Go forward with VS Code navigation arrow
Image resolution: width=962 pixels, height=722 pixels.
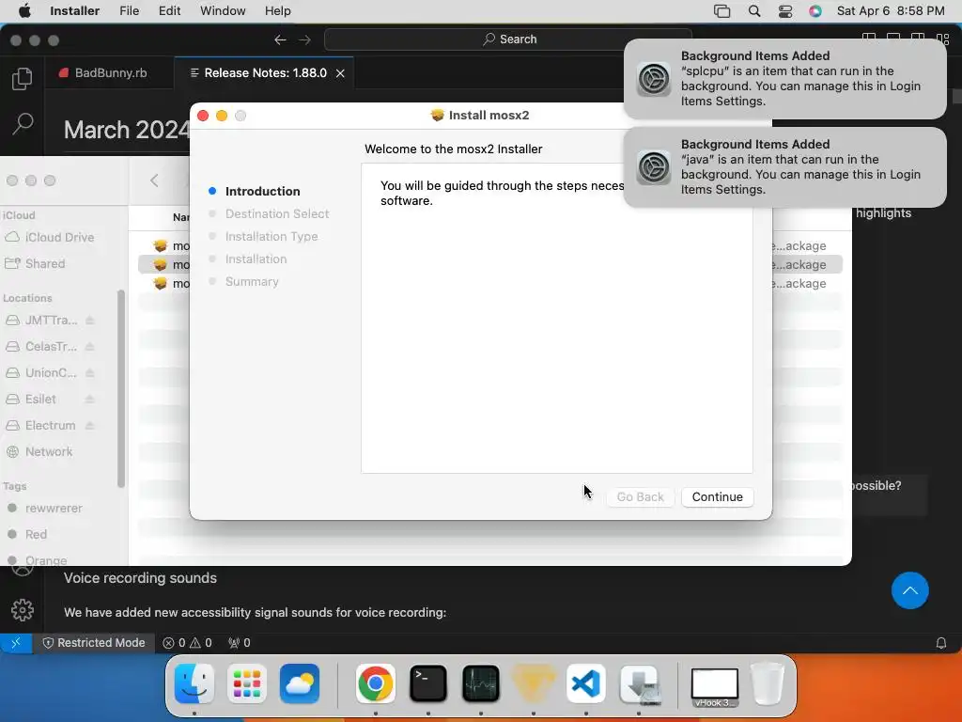coord(305,39)
